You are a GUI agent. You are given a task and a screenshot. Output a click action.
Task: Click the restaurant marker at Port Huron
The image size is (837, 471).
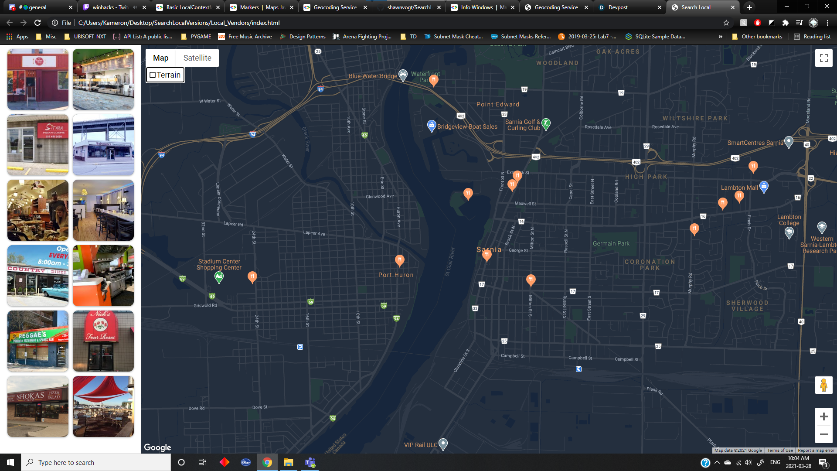(399, 260)
